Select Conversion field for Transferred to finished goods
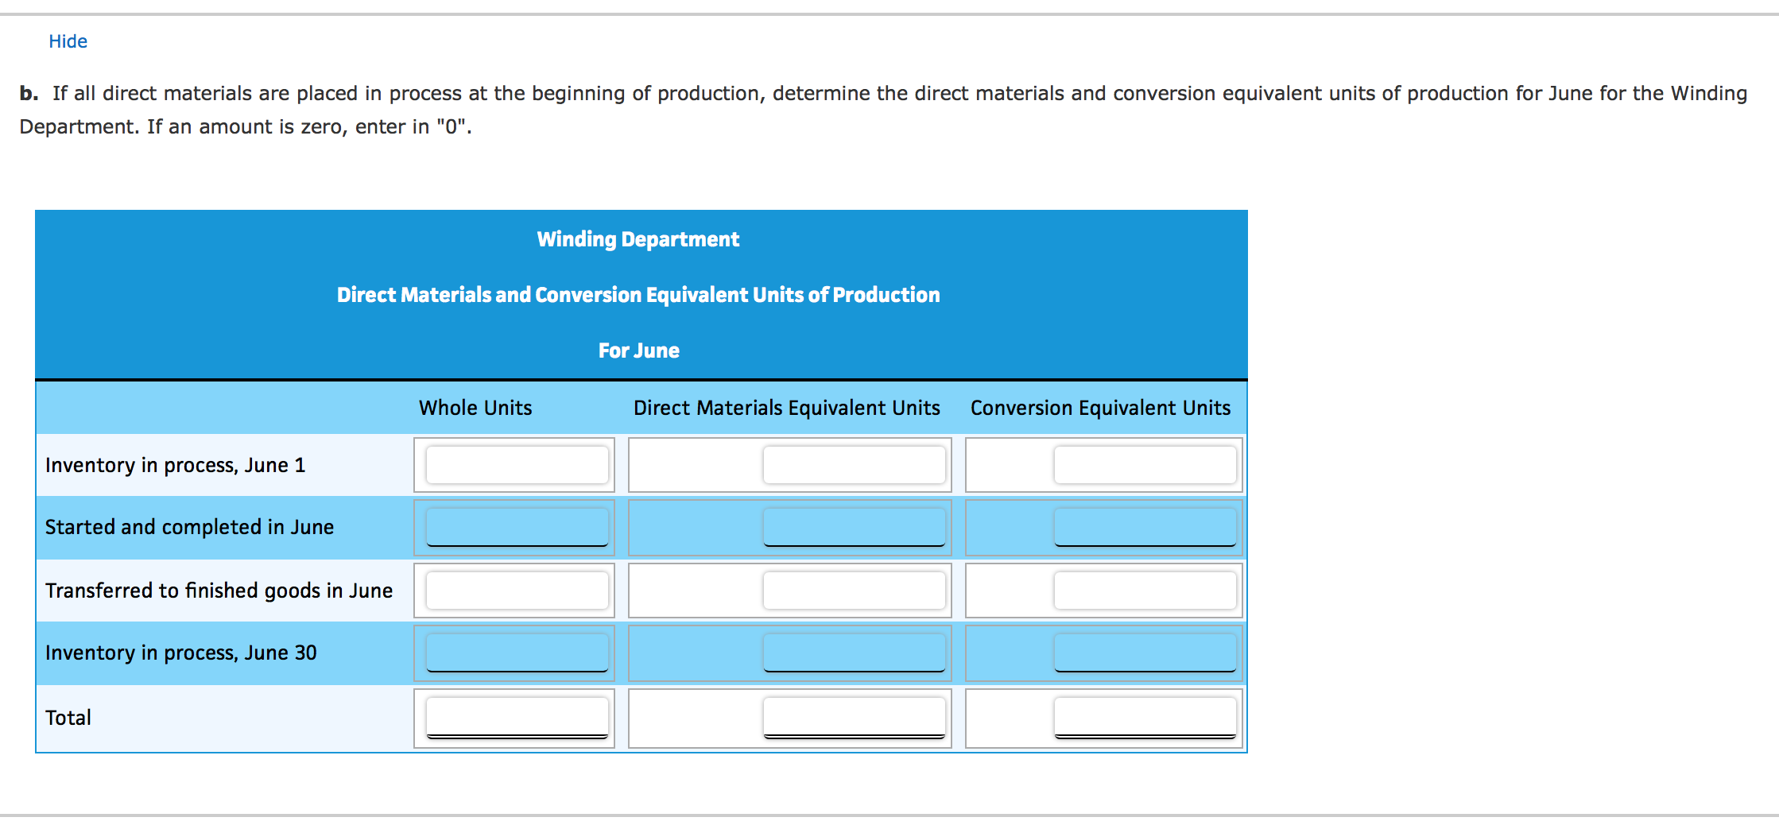The width and height of the screenshot is (1779, 825). [1145, 591]
